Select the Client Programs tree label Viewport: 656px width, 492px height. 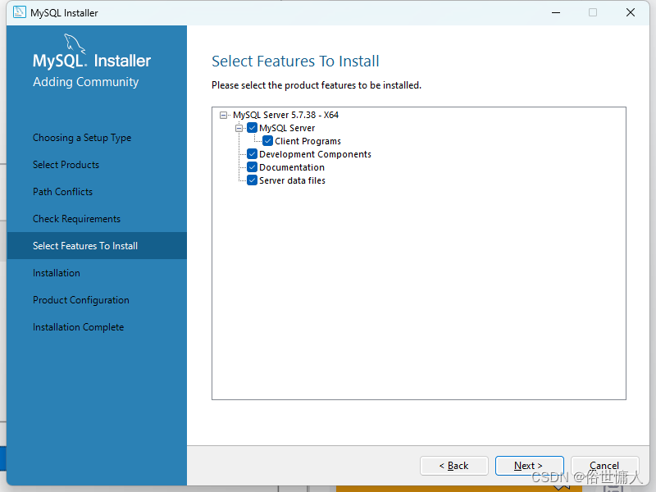click(308, 141)
